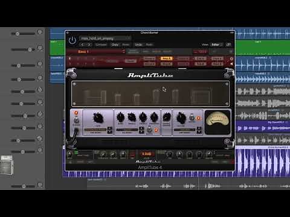The width and height of the screenshot is (290, 217).
Task: Open the amp model name selector
Action: click(x=185, y=130)
